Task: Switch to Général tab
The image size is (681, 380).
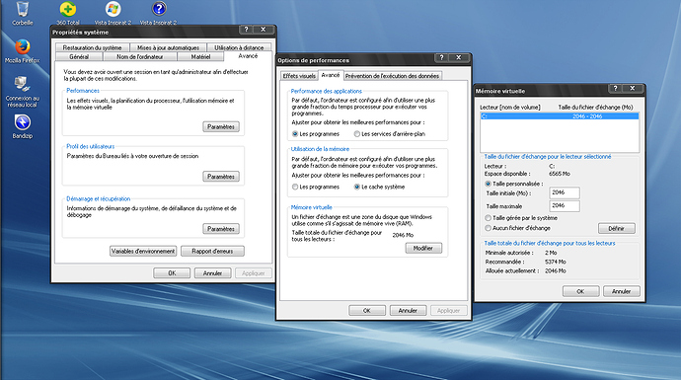Action: [x=79, y=57]
